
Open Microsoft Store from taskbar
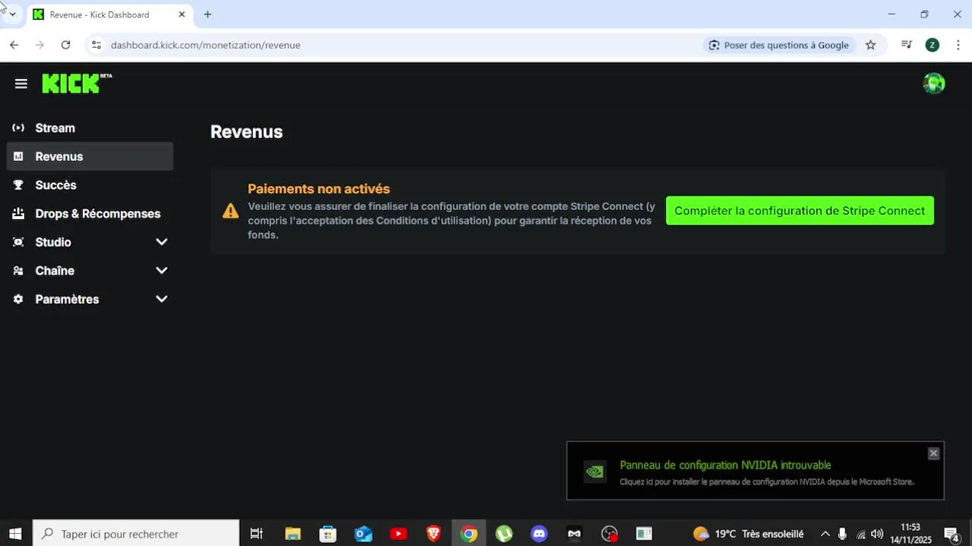[x=327, y=534]
